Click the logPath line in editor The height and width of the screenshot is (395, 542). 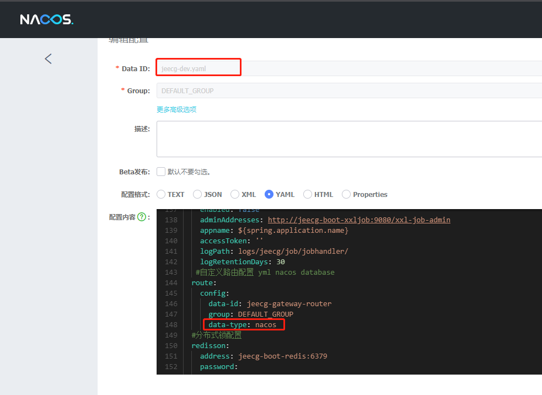(x=274, y=252)
